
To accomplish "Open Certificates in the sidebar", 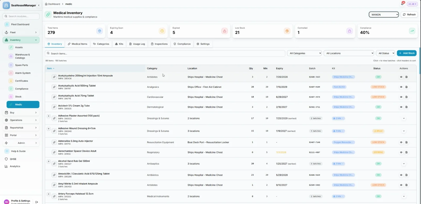I will pyautogui.click(x=22, y=81).
